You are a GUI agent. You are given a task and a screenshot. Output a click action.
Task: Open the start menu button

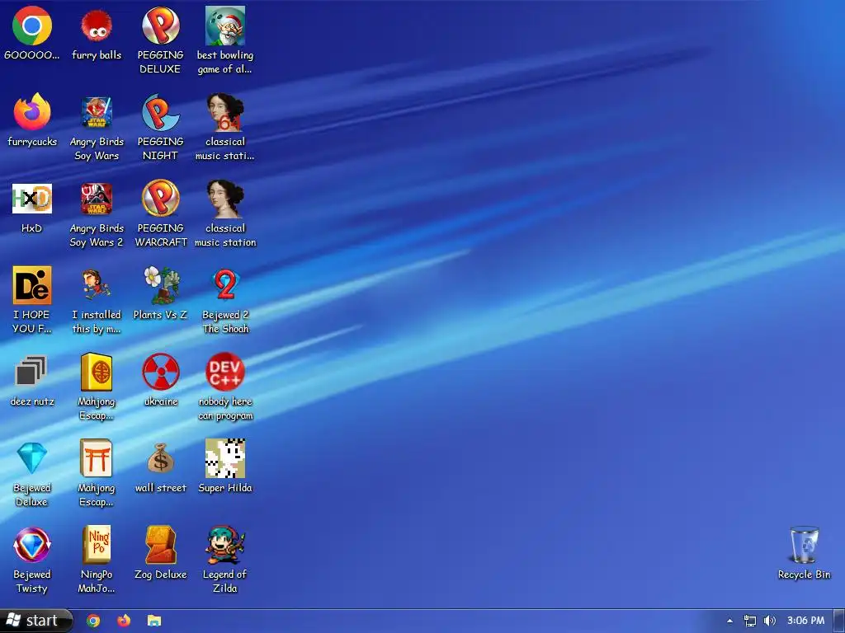pyautogui.click(x=35, y=621)
